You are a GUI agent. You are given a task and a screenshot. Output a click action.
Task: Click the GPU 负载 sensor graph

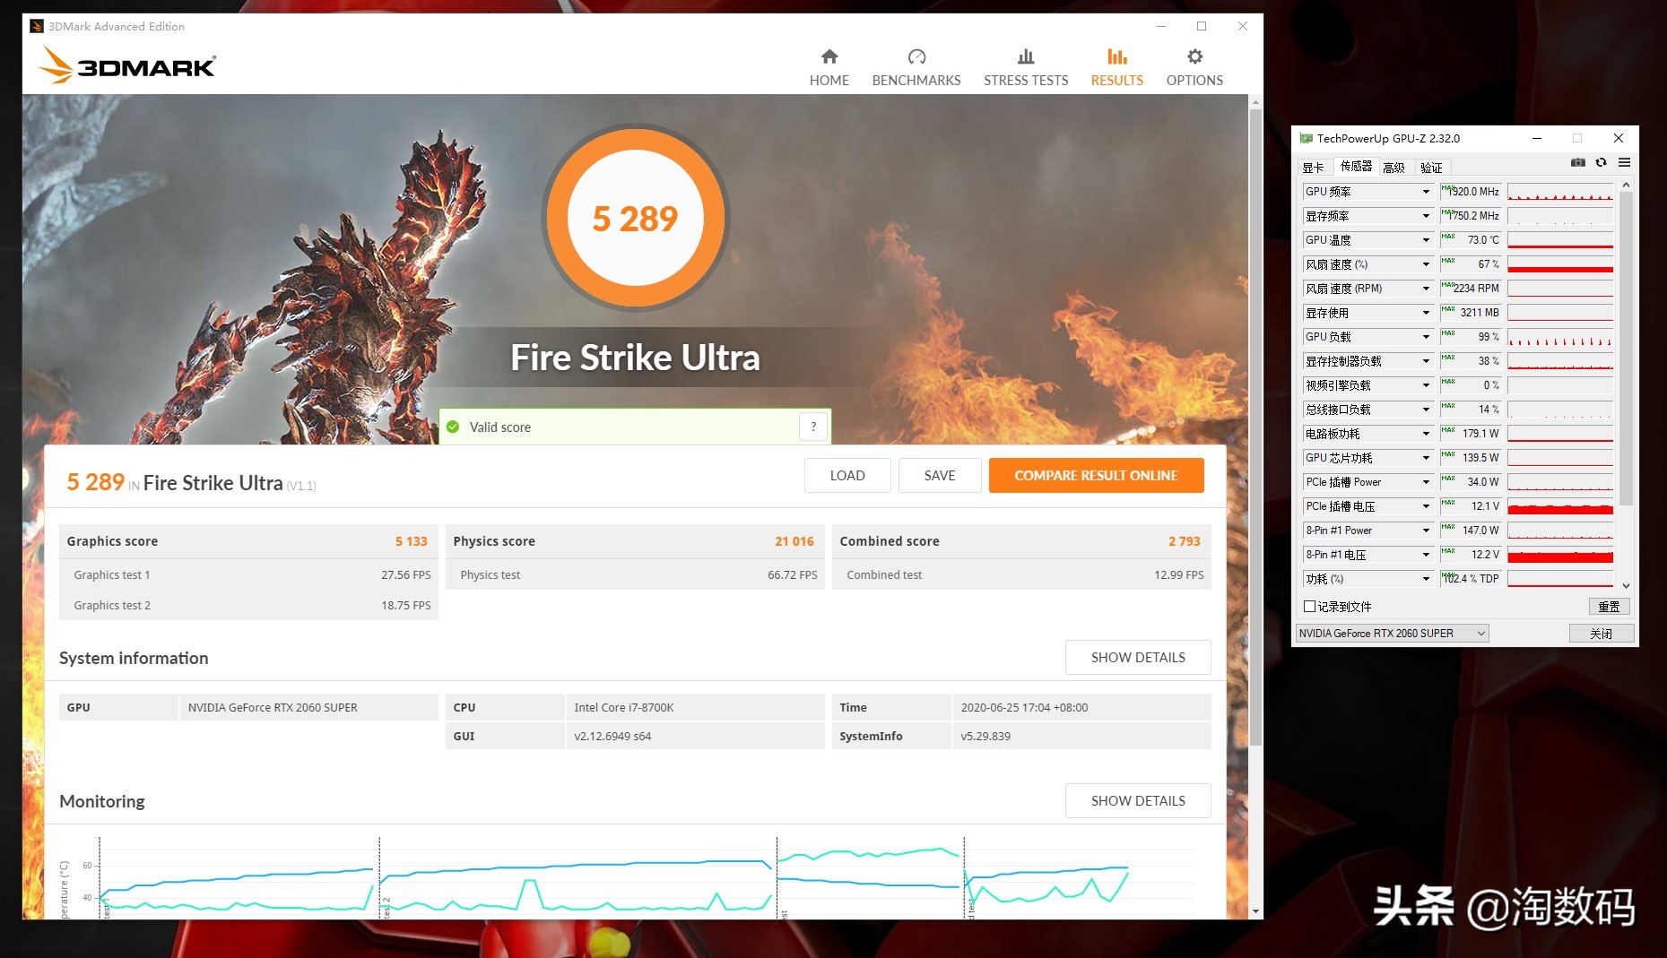pos(1560,337)
